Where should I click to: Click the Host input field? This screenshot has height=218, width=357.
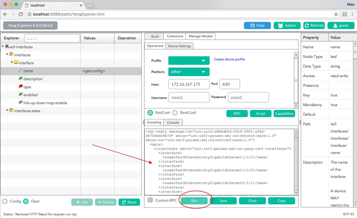click(189, 84)
